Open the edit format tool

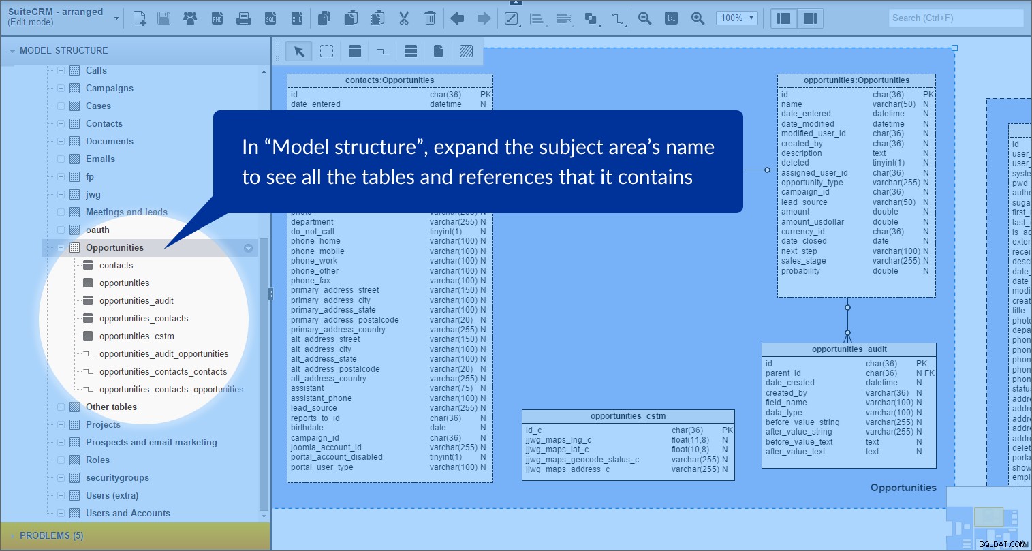click(x=512, y=18)
